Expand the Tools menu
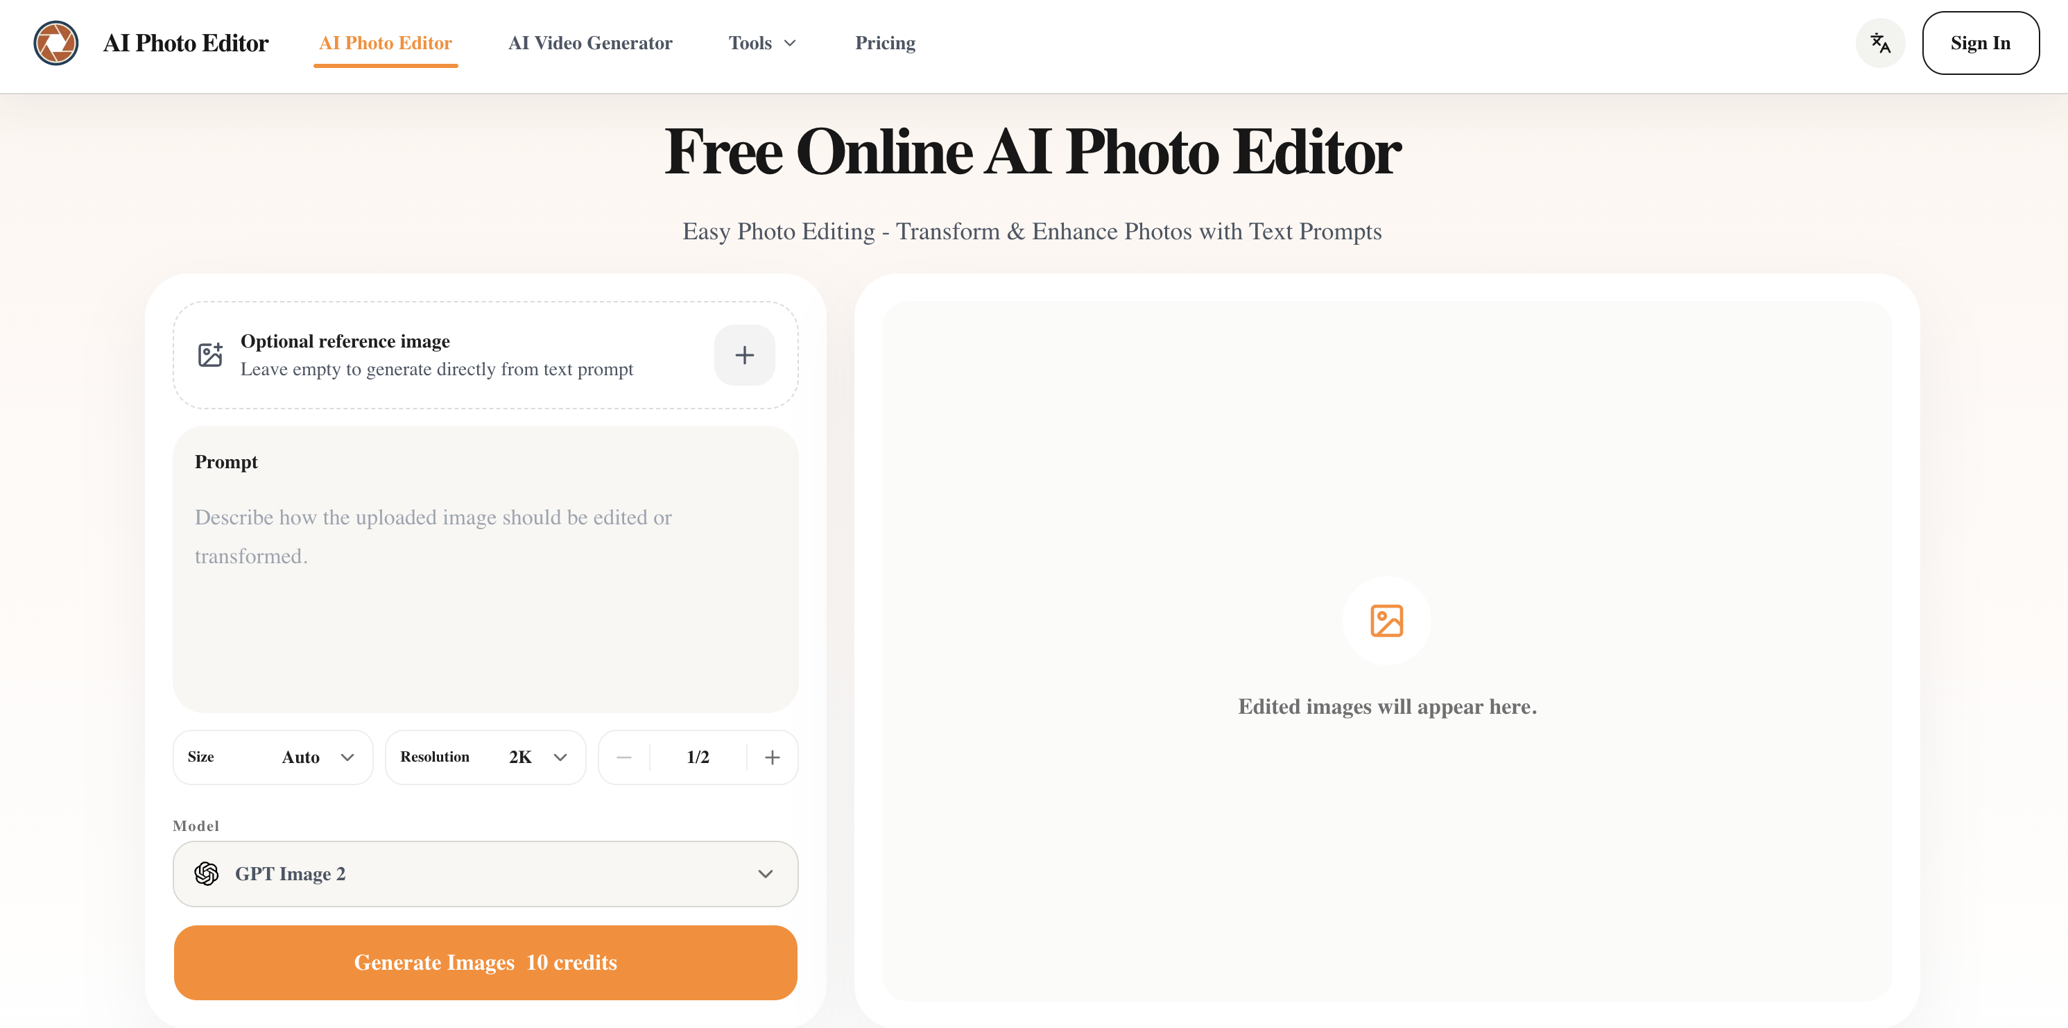 pyautogui.click(x=762, y=44)
